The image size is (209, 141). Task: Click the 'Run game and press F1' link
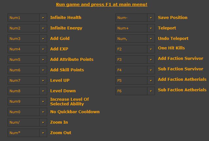(x=102, y=5)
